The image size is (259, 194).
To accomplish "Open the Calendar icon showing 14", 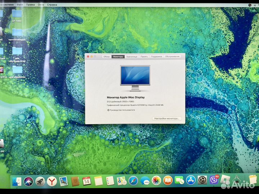I will click(87, 181).
